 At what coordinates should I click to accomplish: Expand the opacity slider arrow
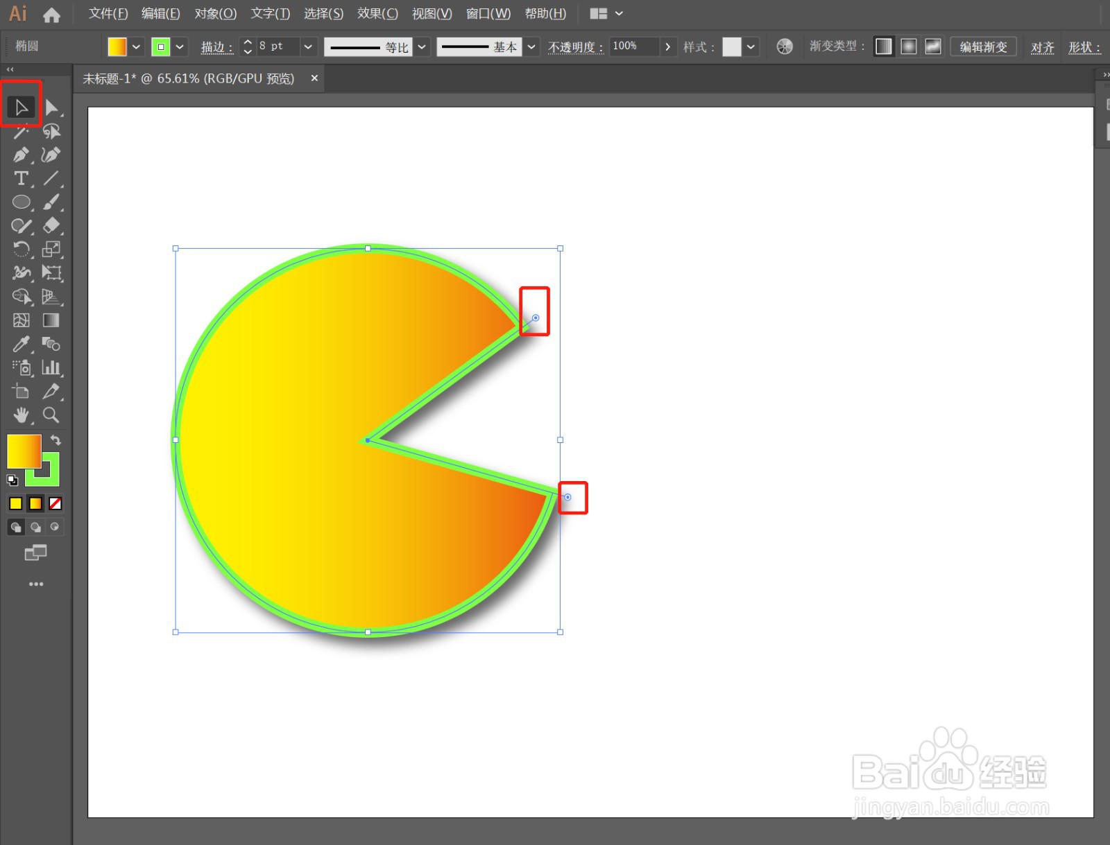tap(668, 46)
